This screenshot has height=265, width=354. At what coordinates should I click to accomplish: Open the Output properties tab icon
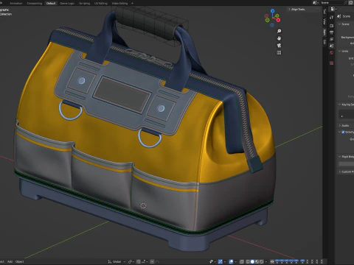331,32
